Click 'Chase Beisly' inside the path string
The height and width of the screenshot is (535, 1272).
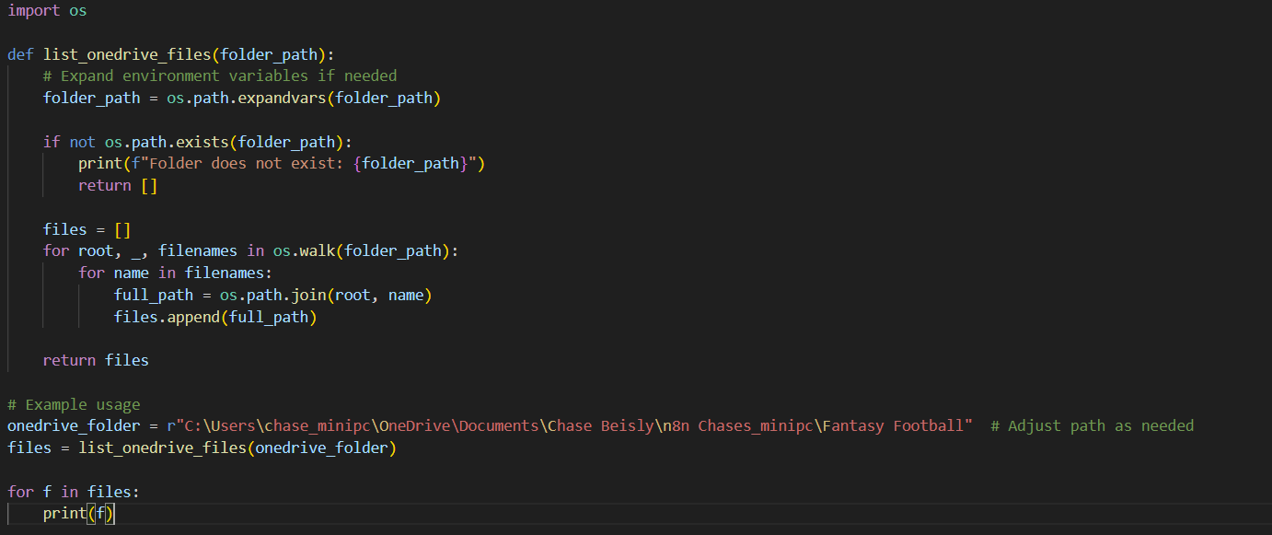(600, 425)
